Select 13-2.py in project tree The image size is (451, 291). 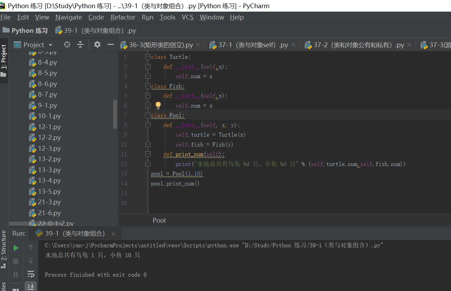pyautogui.click(x=45, y=159)
